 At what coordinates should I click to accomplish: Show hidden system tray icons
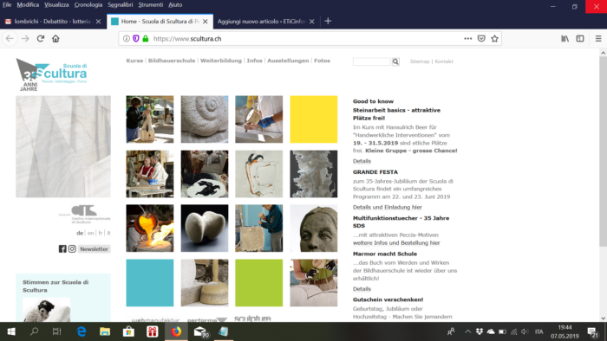468,331
